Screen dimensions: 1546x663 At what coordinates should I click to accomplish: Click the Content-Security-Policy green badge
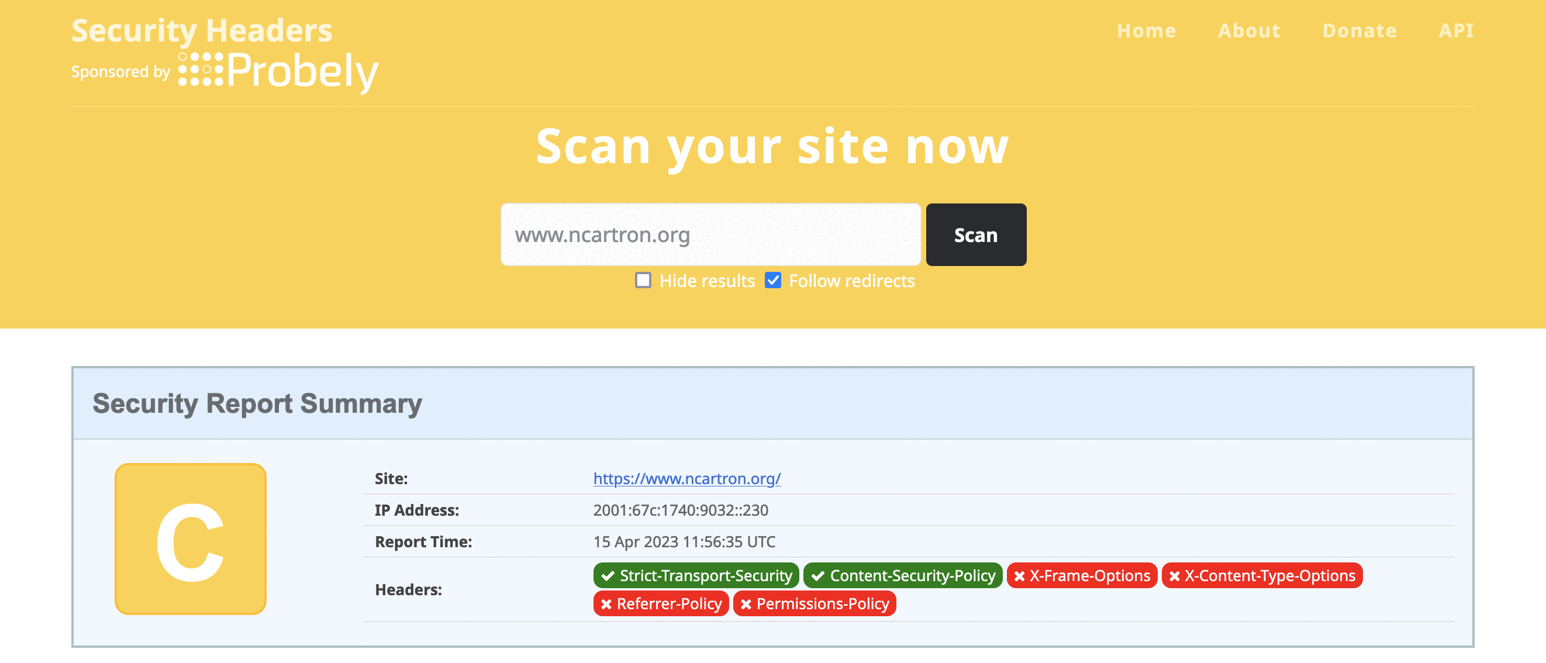(902, 575)
